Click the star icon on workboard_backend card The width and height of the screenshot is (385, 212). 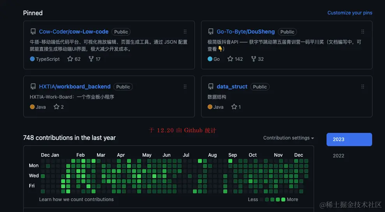pos(57,107)
